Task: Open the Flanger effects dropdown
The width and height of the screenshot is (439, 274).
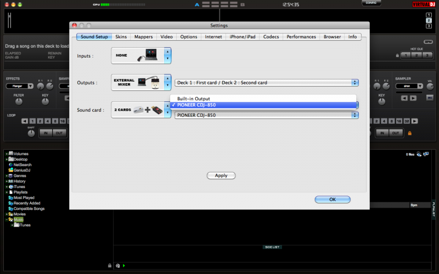Action: pyautogui.click(x=20, y=86)
